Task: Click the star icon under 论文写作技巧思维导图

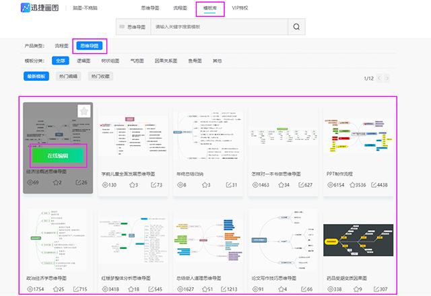Action: tap(281, 289)
